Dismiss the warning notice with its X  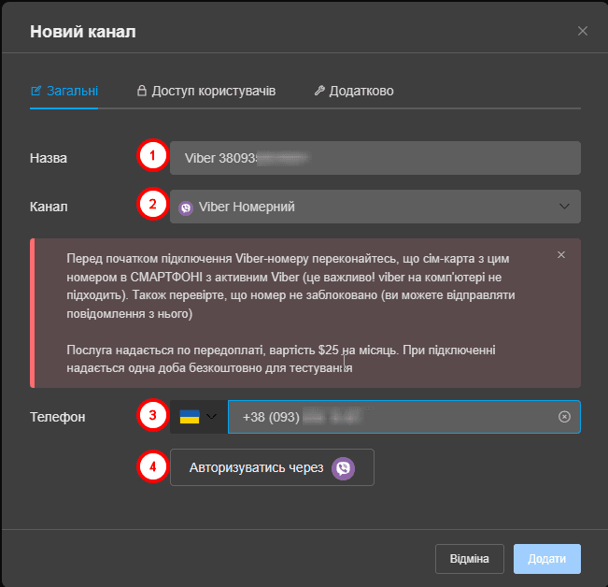[561, 255]
